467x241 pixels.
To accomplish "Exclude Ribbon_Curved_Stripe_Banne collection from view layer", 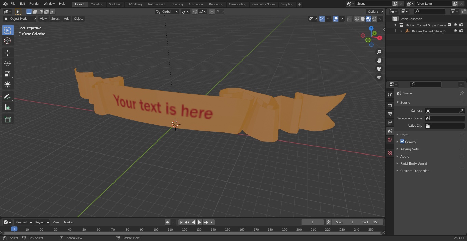I will click(449, 25).
